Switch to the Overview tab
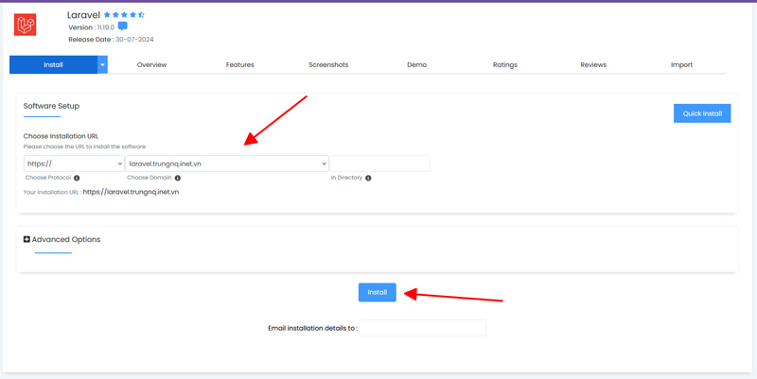757x379 pixels. tap(151, 64)
